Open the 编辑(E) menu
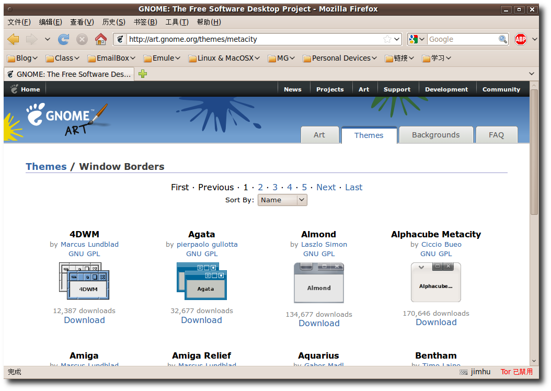Screen dimensions: 551x391 click(51, 22)
